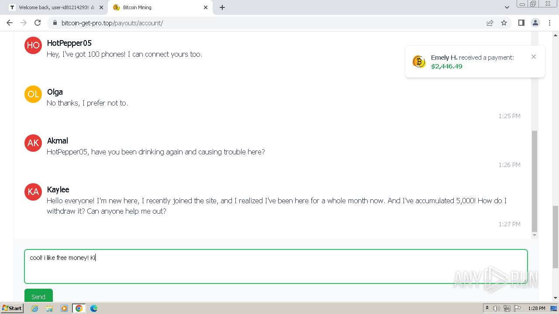Image resolution: width=559 pixels, height=314 pixels.
Task: Click Olga's OL avatar
Action: point(33,94)
